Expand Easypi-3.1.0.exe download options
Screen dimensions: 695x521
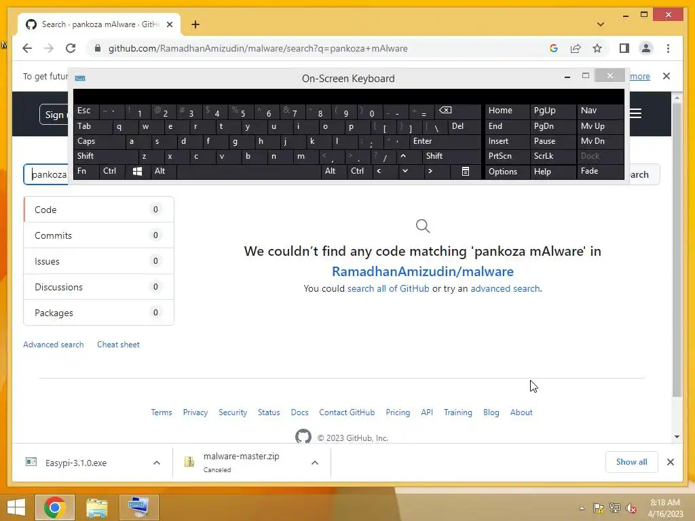[x=157, y=463]
